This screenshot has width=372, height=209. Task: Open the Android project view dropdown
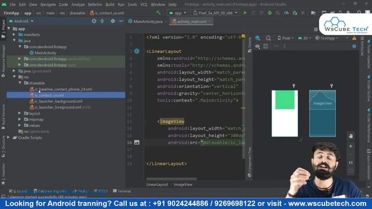22,21
